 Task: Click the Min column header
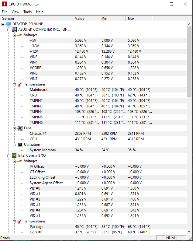coord(112,19)
